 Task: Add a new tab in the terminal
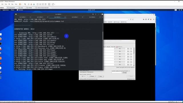pyautogui.click(x=16, y=14)
